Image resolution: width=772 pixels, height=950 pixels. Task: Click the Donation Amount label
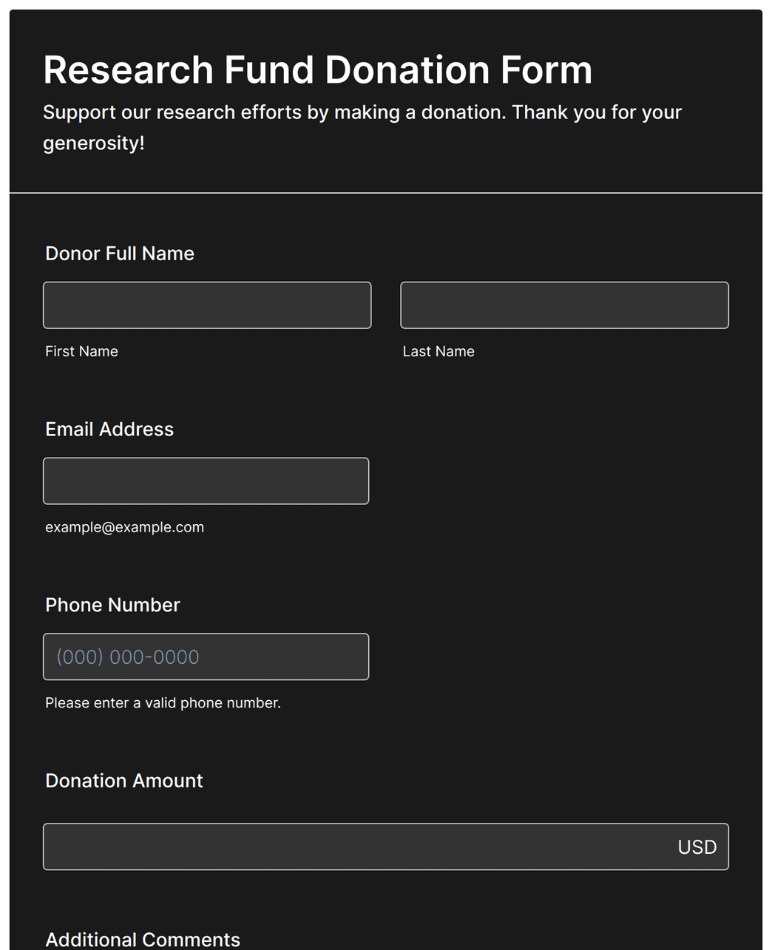[x=124, y=781]
